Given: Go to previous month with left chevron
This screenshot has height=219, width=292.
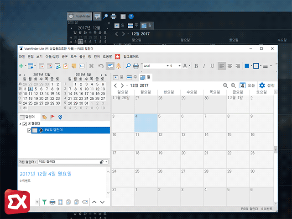Looking at the screenshot, I should click(x=115, y=85).
